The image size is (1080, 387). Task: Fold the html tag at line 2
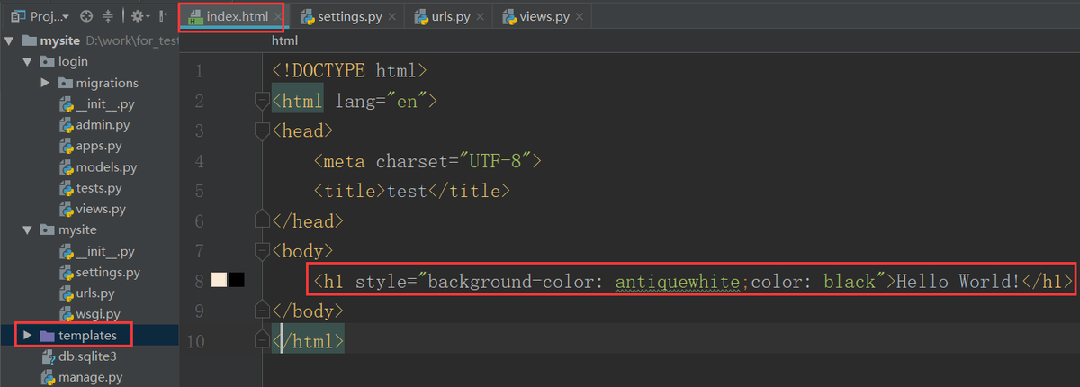pos(262,101)
